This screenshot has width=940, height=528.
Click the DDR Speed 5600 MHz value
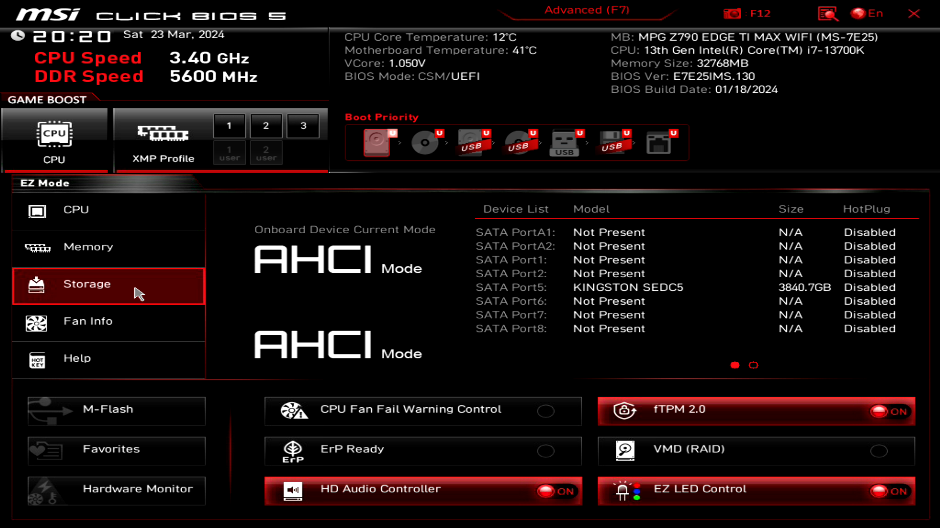point(213,77)
